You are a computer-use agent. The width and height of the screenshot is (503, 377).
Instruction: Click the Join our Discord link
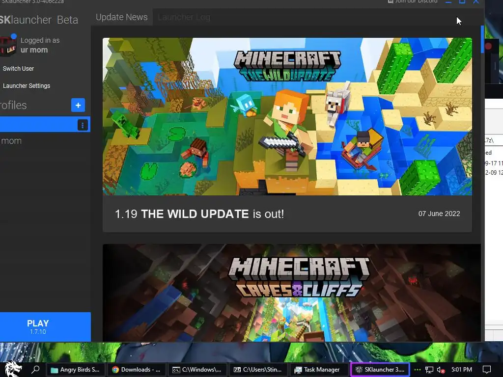click(x=413, y=1)
